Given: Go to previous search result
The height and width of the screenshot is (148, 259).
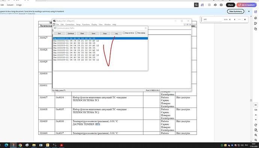Looking at the screenshot, I should [230, 19].
